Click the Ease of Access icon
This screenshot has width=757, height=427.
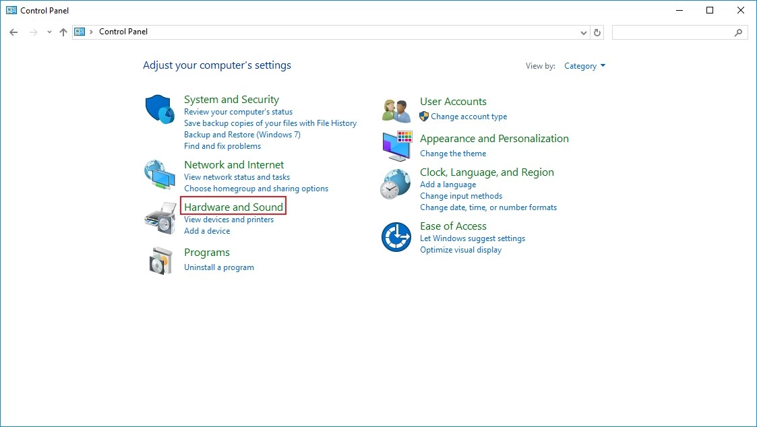pyautogui.click(x=395, y=237)
